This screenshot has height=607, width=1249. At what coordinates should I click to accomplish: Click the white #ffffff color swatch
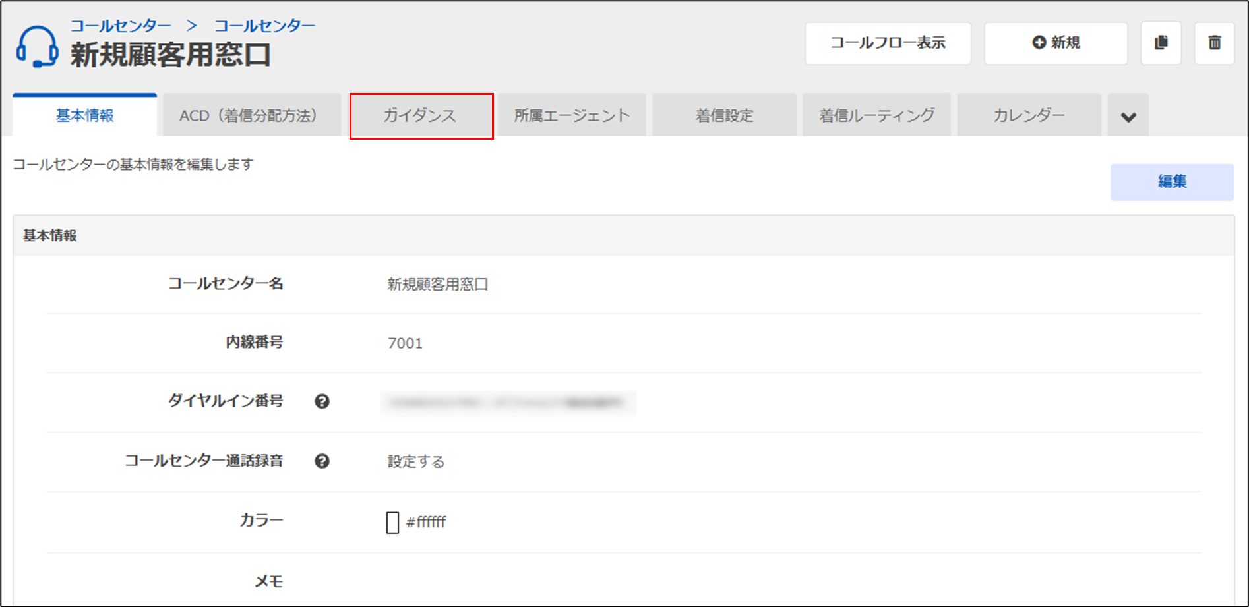392,523
